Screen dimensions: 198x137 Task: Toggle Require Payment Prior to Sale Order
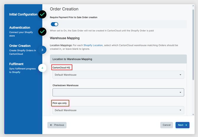pos(55,24)
